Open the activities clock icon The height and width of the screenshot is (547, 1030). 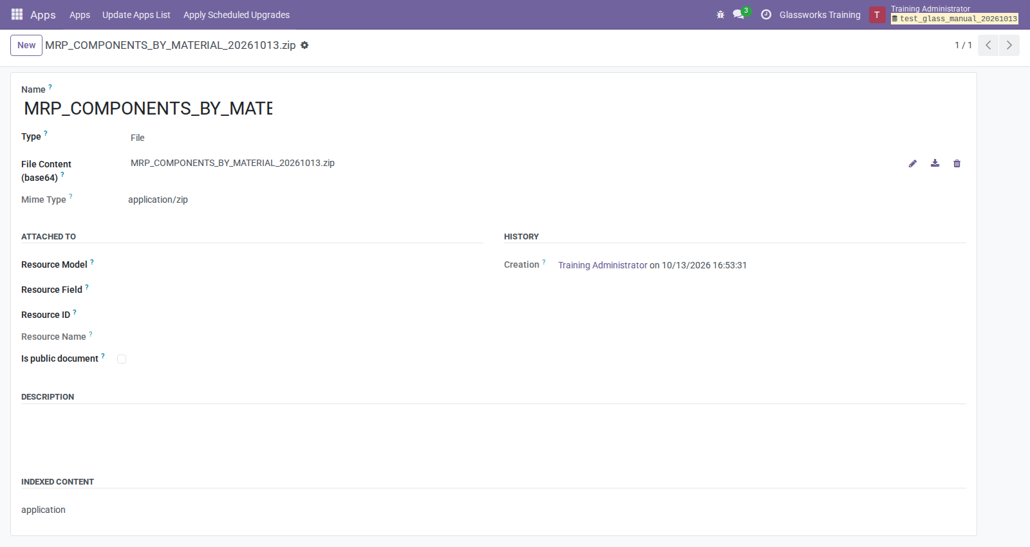coord(766,15)
